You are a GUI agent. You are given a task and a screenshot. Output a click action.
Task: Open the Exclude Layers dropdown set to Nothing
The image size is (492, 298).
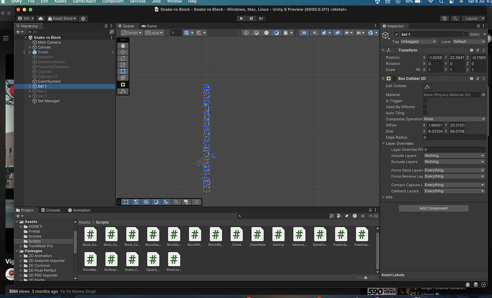click(x=454, y=162)
